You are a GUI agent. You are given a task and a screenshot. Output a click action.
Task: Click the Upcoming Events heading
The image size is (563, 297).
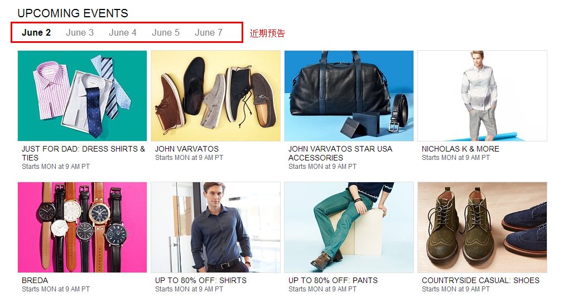click(x=73, y=13)
